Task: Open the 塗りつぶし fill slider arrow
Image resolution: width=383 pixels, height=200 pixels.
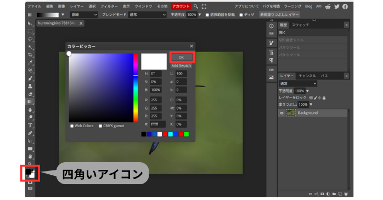Action: point(311,105)
